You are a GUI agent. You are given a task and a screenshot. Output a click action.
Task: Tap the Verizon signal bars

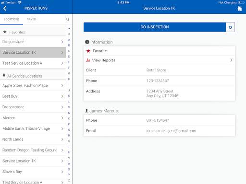point(3,2)
